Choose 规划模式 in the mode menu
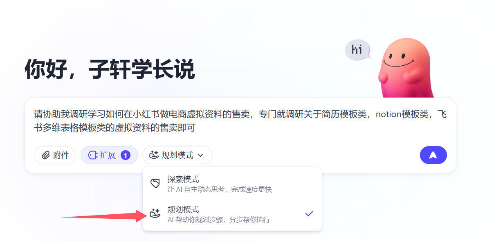The height and width of the screenshot is (242, 494). pyautogui.click(x=183, y=209)
